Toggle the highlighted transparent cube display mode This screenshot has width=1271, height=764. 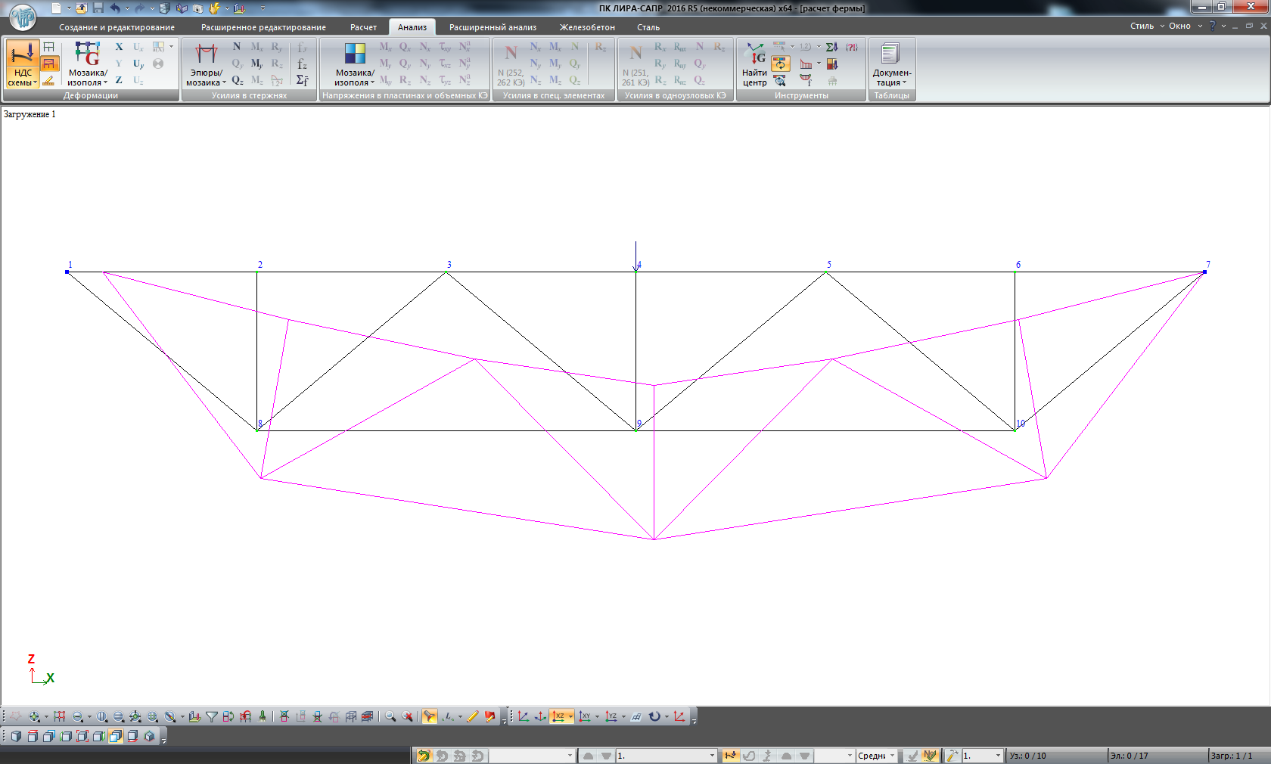[115, 736]
